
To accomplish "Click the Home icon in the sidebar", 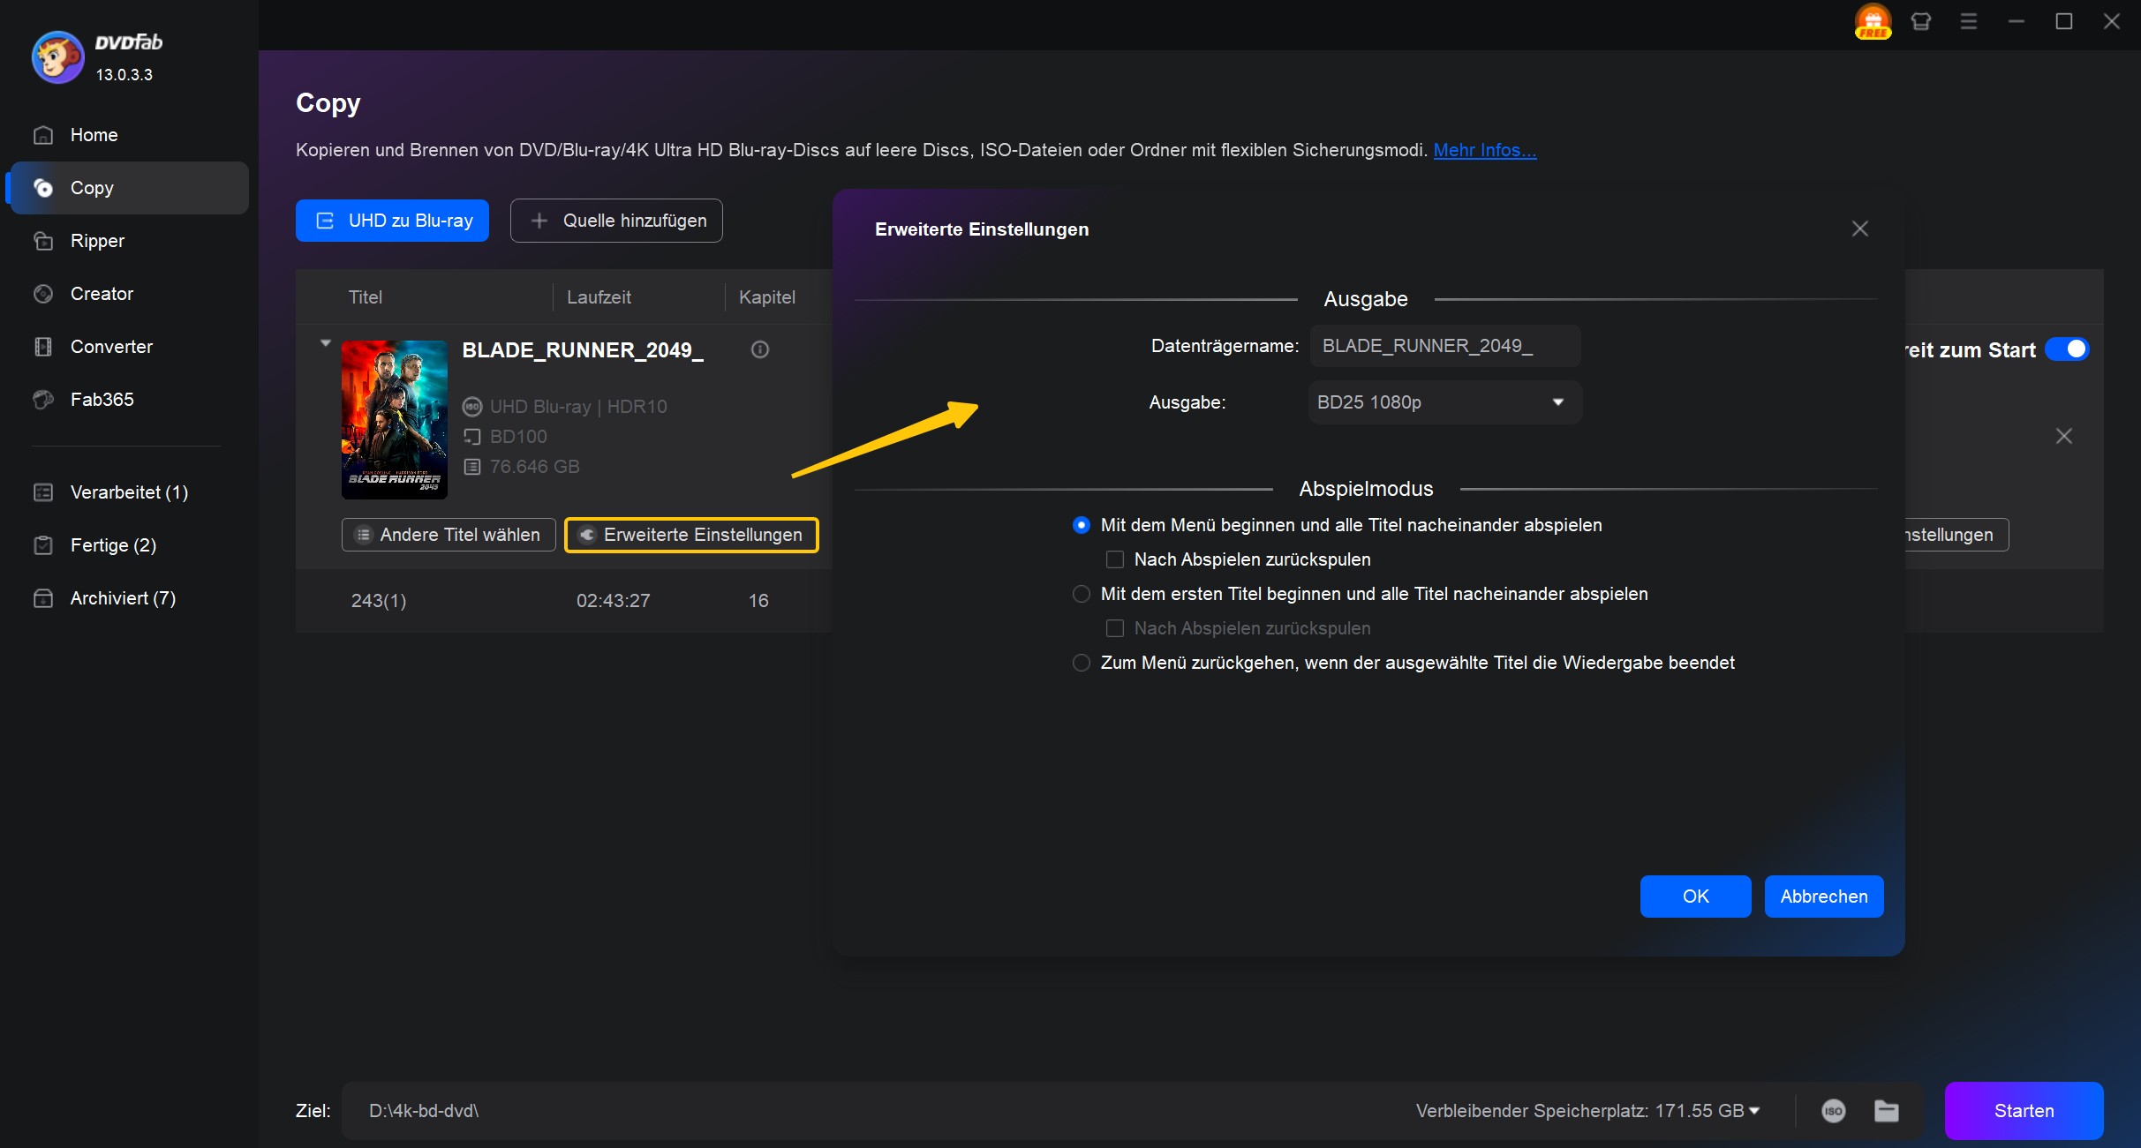I will 43,135.
